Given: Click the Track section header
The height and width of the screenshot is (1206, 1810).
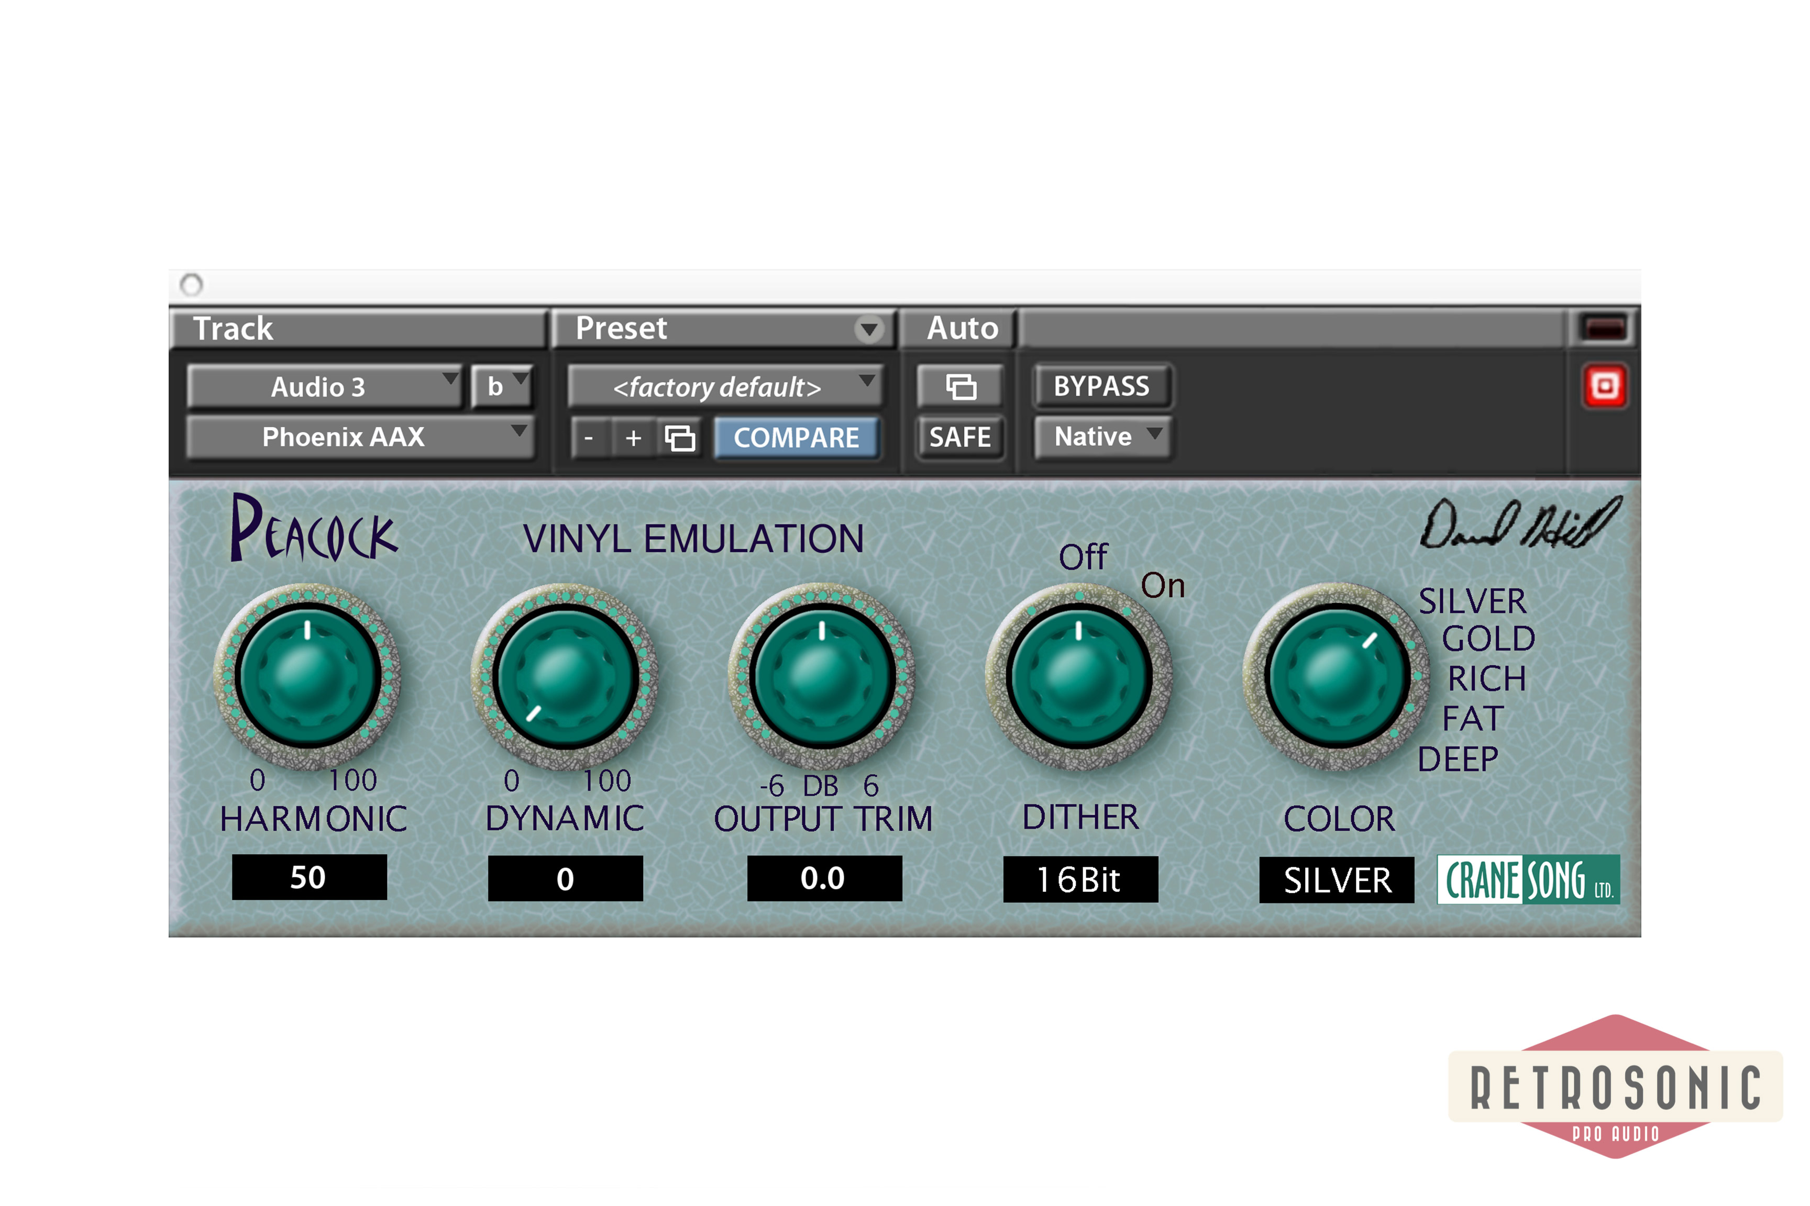Looking at the screenshot, I should coord(358,328).
